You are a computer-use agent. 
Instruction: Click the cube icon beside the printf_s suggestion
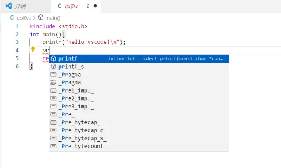(53, 67)
